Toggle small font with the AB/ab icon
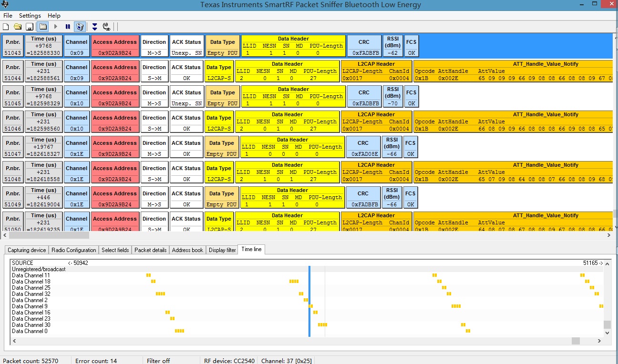 tap(106, 27)
